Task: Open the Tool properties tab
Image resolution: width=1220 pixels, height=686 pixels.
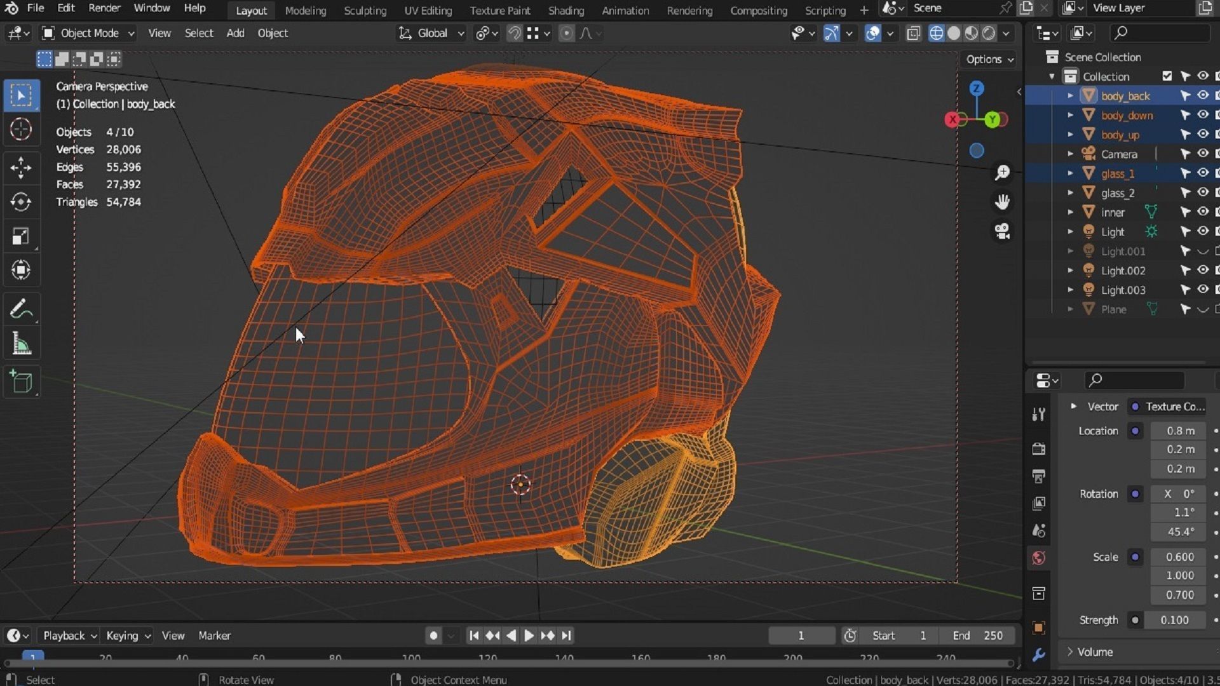Action: 1039,415
